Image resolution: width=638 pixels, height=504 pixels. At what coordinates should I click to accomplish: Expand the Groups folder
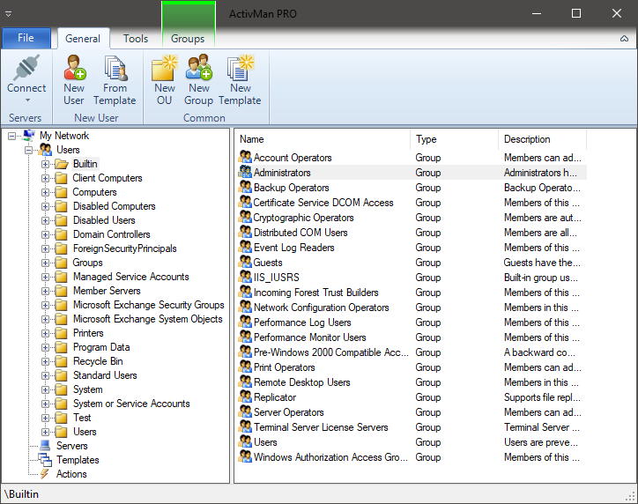[x=45, y=263]
